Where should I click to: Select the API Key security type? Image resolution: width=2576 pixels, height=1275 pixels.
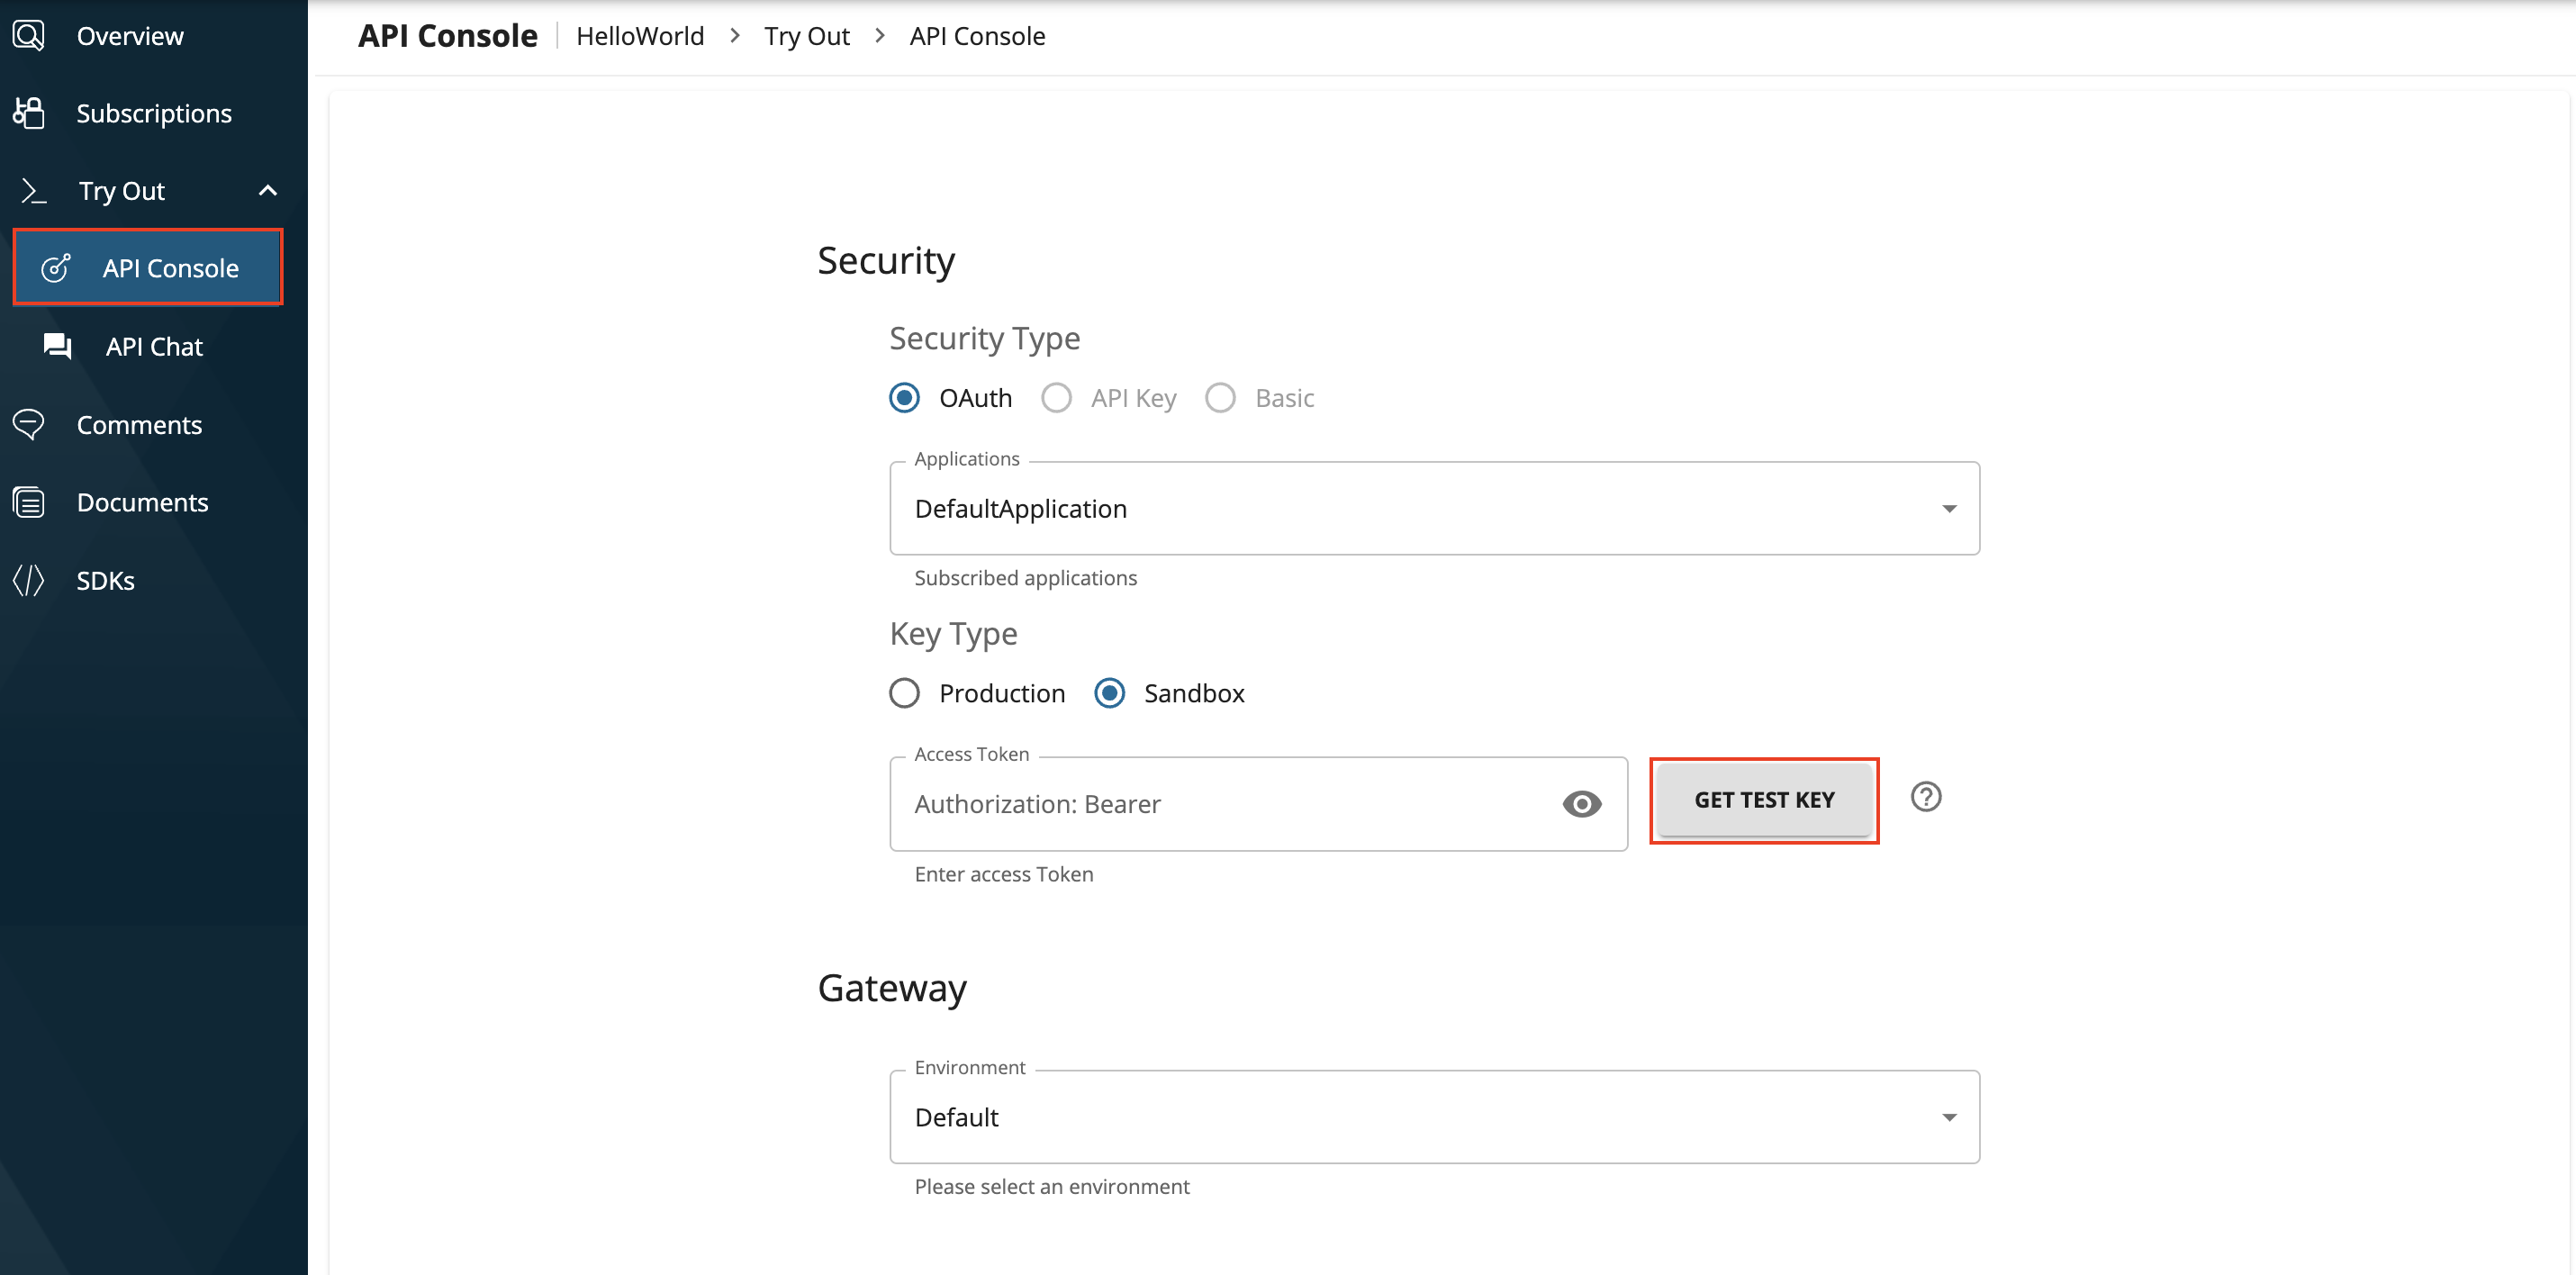(x=1056, y=398)
